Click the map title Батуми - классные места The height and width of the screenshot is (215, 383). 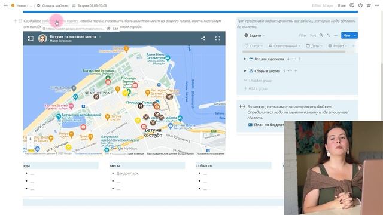click(x=73, y=36)
